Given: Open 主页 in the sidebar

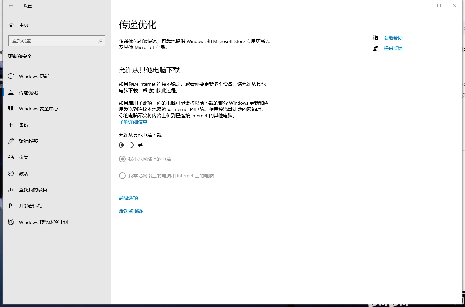Looking at the screenshot, I should pos(57,25).
